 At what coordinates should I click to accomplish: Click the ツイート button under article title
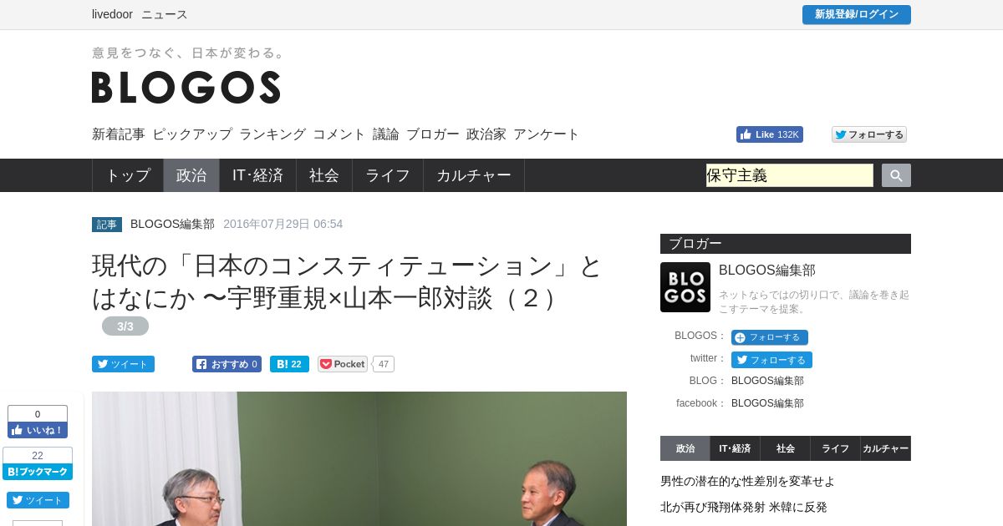(x=123, y=364)
